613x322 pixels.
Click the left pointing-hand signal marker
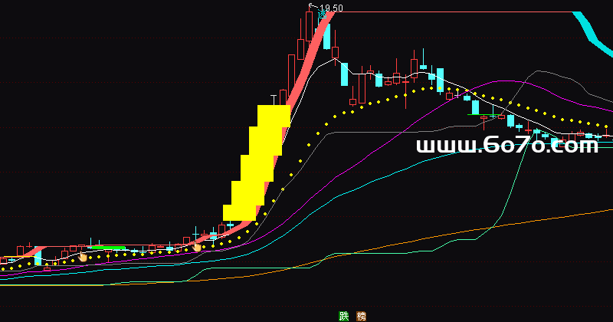coord(83,256)
